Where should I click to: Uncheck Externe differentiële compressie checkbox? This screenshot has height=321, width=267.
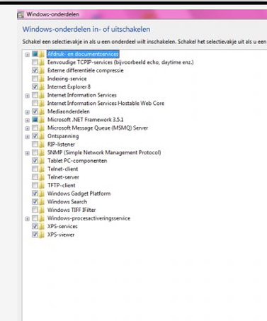click(35, 70)
